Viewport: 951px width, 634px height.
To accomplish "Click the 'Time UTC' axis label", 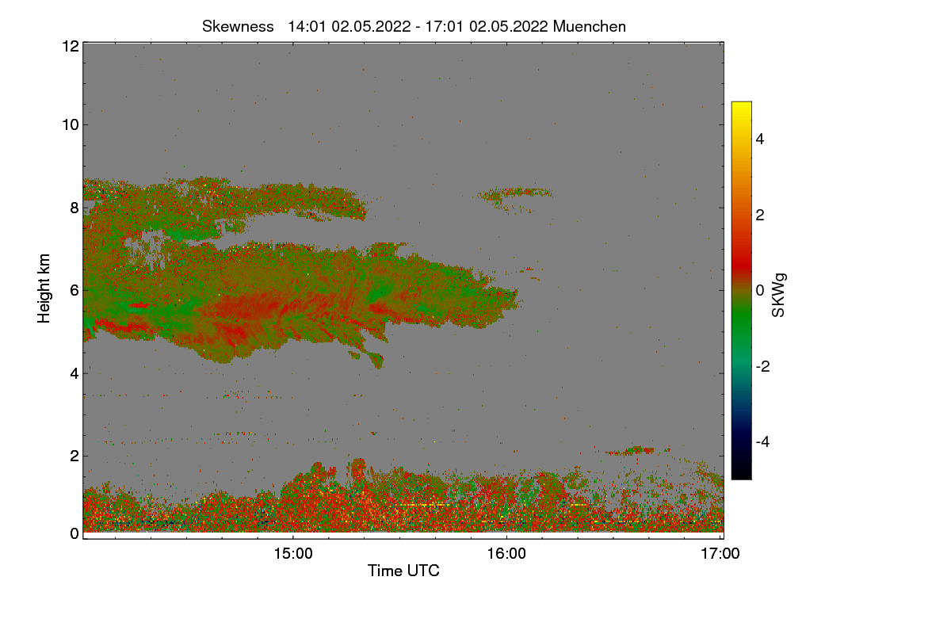I will (x=403, y=571).
